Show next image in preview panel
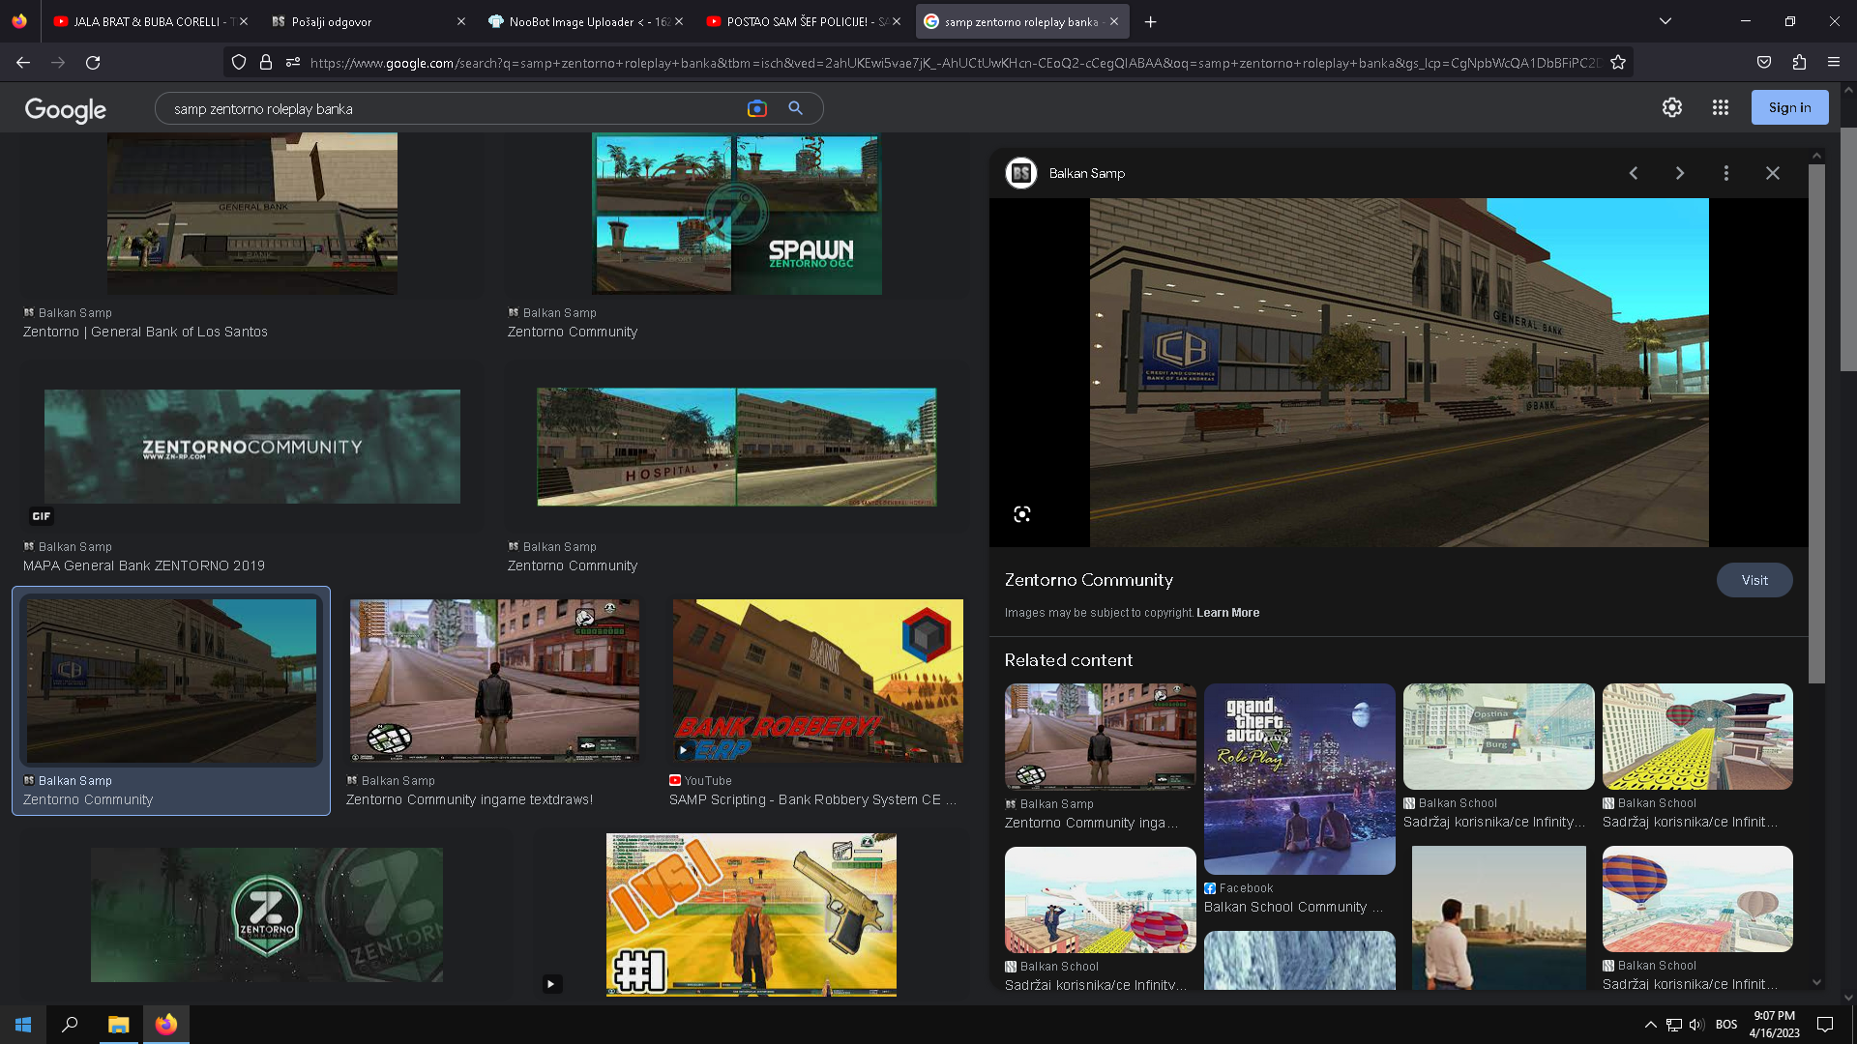The image size is (1857, 1044). pos(1680,173)
